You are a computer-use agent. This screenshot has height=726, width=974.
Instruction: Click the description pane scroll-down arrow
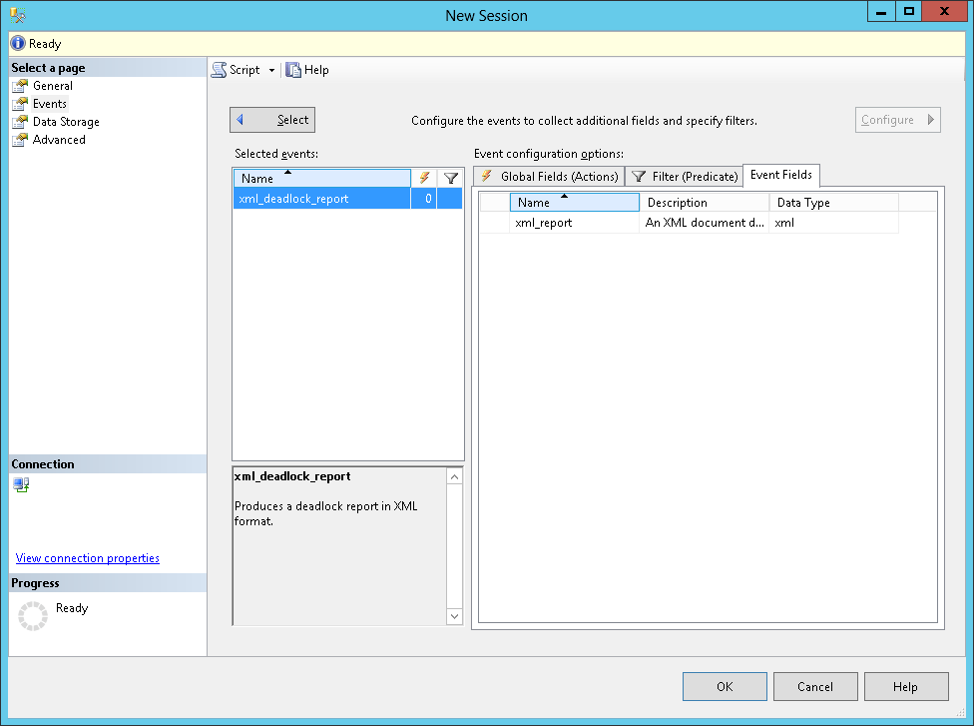point(454,615)
